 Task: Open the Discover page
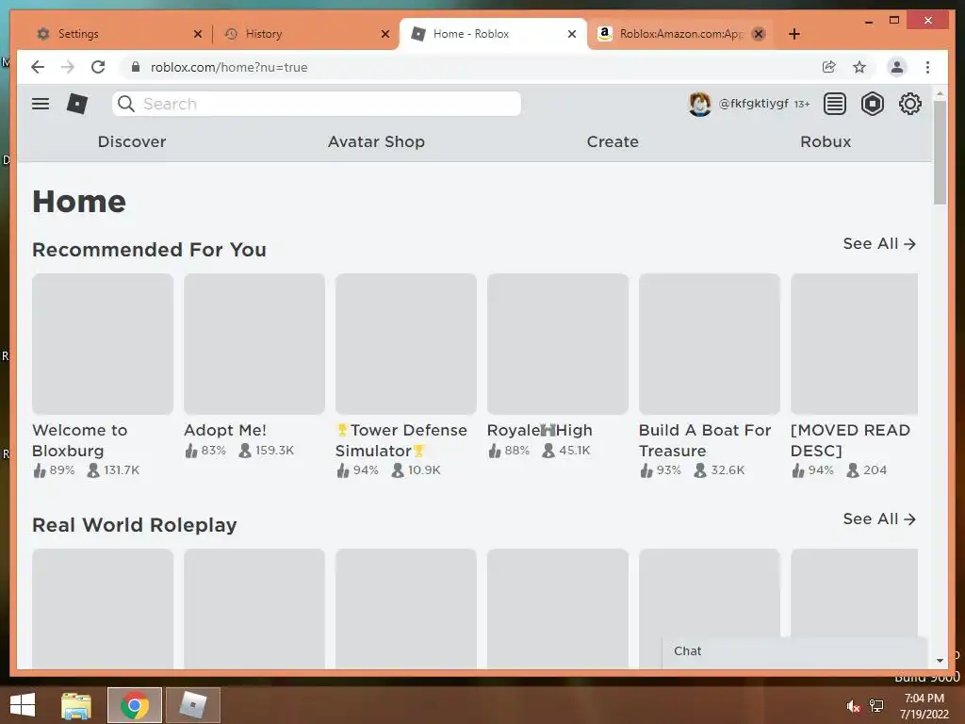pos(132,141)
